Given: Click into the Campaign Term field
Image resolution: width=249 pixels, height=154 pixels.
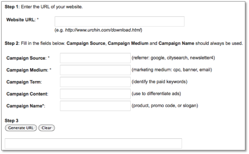Looking at the screenshot, I should tap(95, 82).
